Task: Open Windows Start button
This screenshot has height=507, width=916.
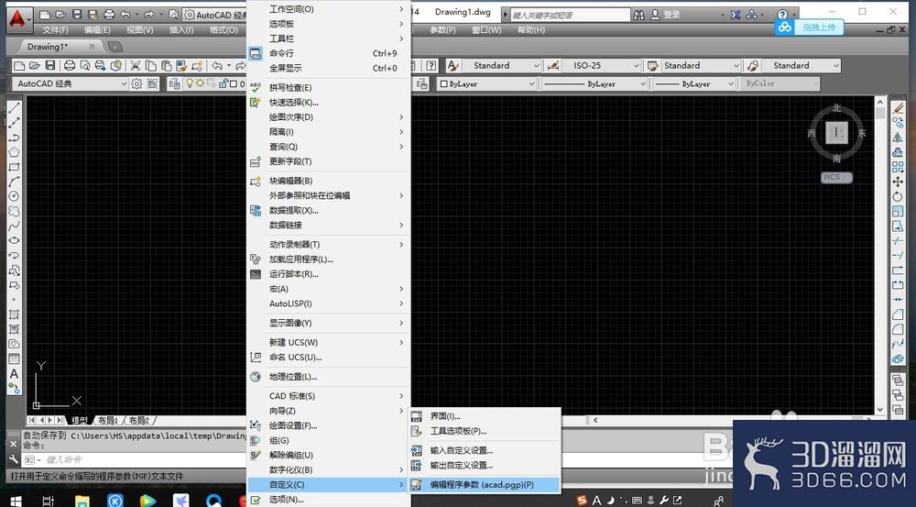Action: pyautogui.click(x=16, y=501)
